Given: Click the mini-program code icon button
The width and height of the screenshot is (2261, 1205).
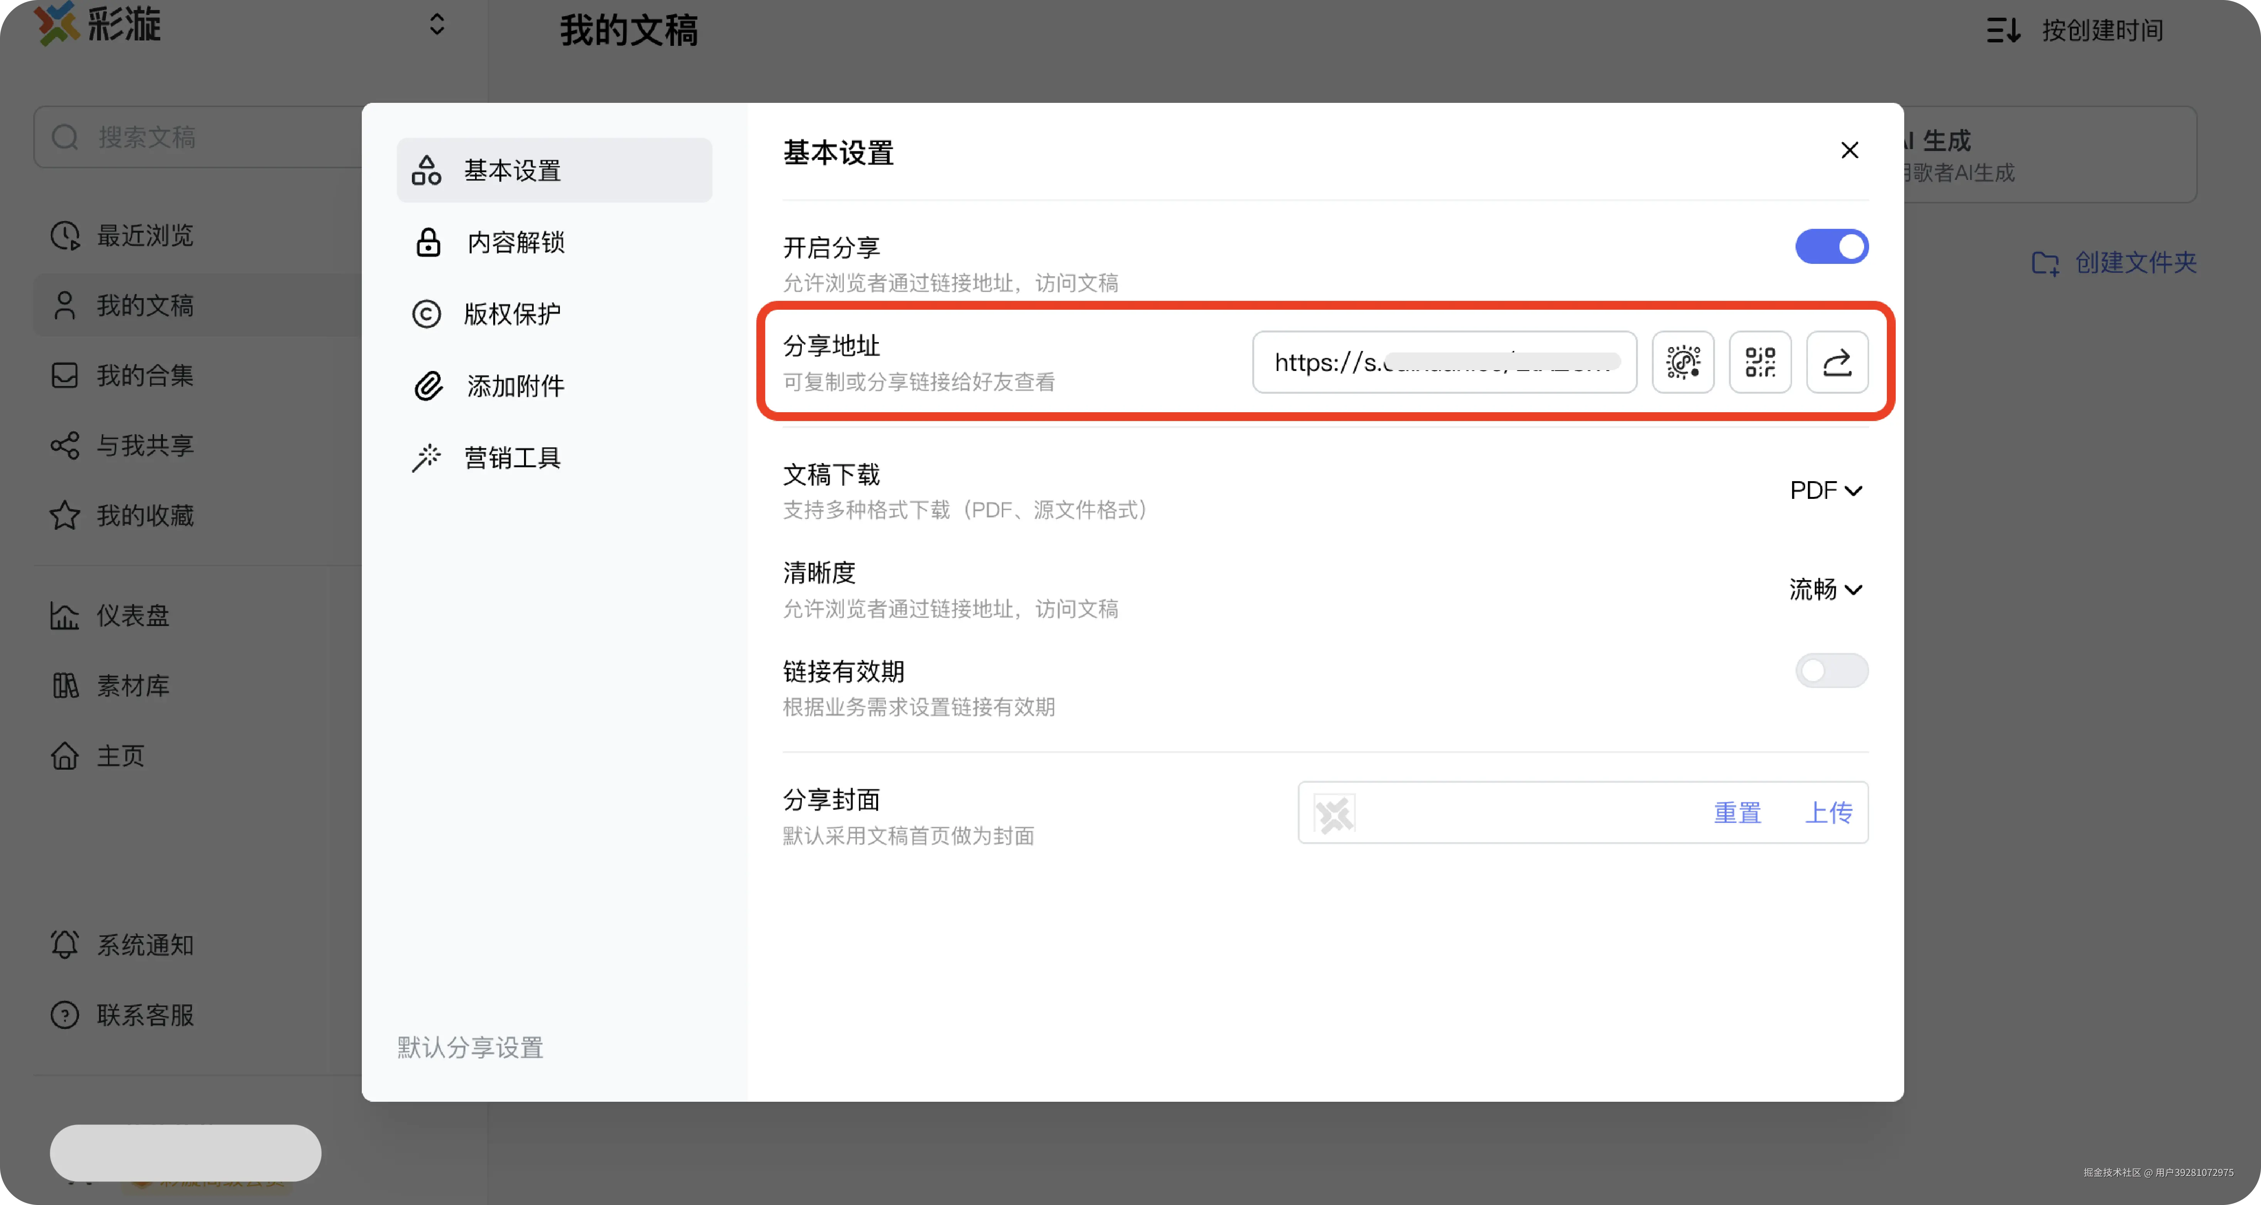Looking at the screenshot, I should click(x=1683, y=362).
